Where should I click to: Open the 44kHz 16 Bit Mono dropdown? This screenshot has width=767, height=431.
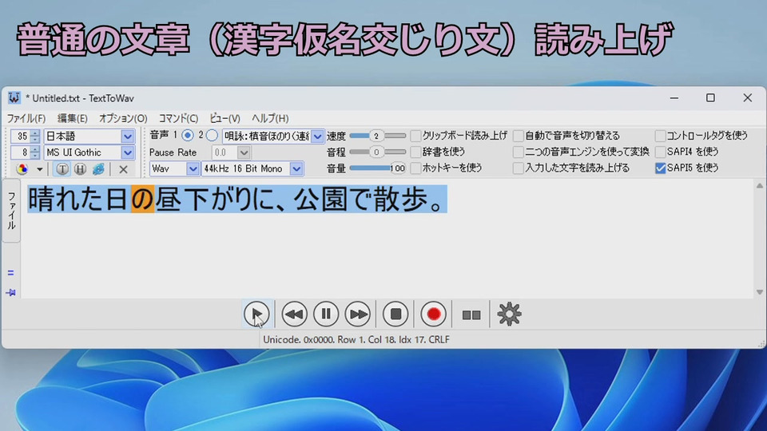(x=296, y=168)
